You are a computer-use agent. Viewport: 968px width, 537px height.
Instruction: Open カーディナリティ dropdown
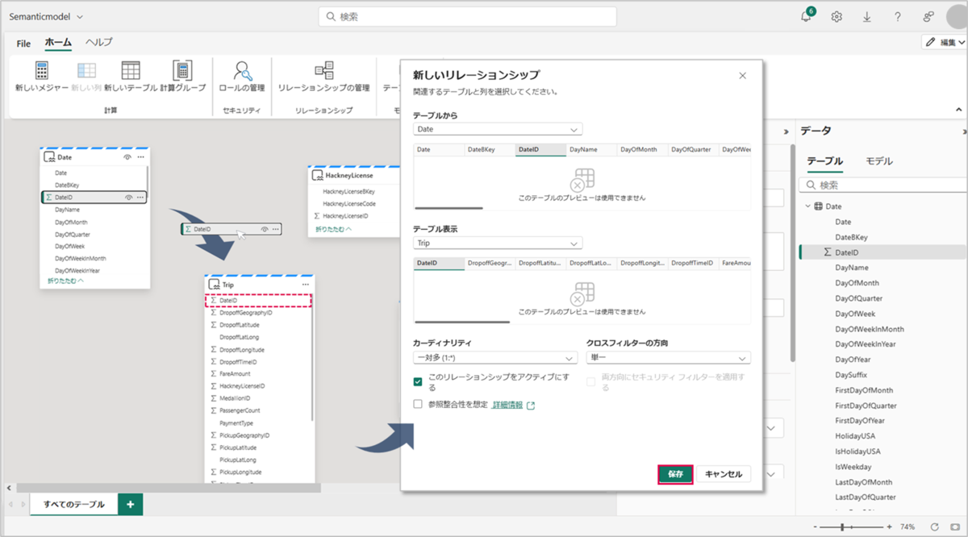(x=494, y=357)
